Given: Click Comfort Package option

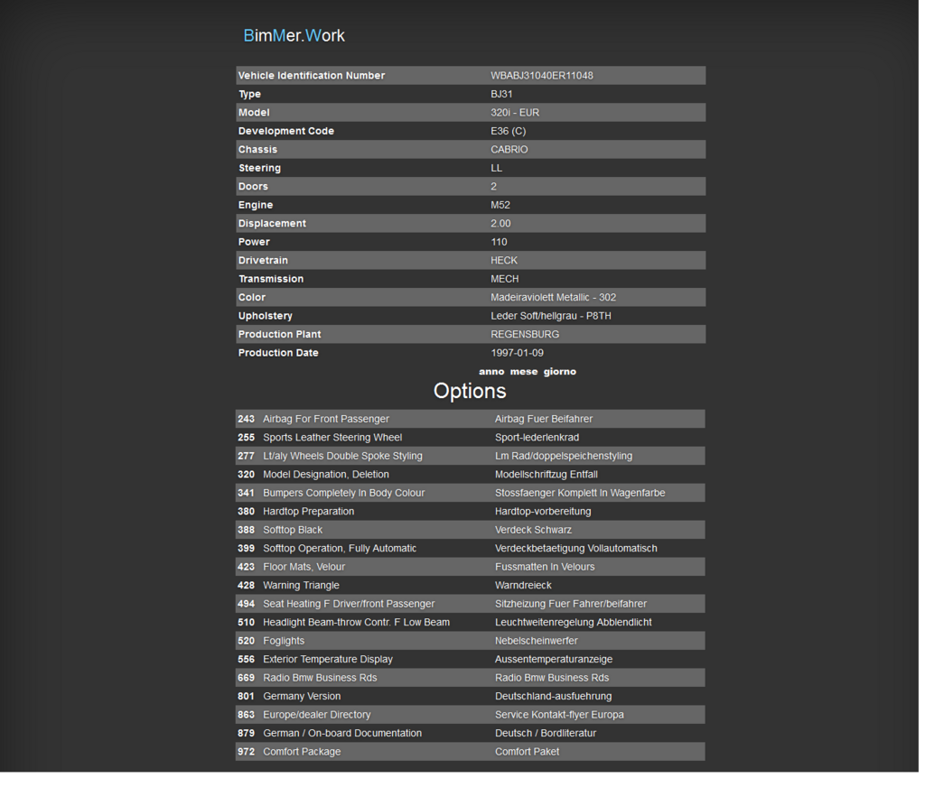Looking at the screenshot, I should 302,752.
